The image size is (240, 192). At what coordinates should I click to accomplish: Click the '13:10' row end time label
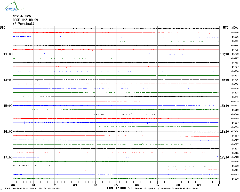point(225,54)
